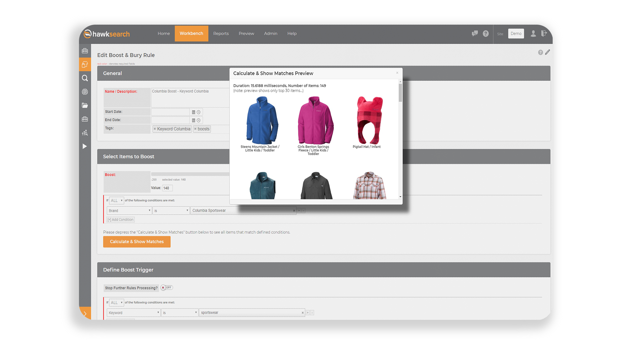Go to the Reports menu
The width and height of the screenshot is (630, 355).
(x=221, y=34)
